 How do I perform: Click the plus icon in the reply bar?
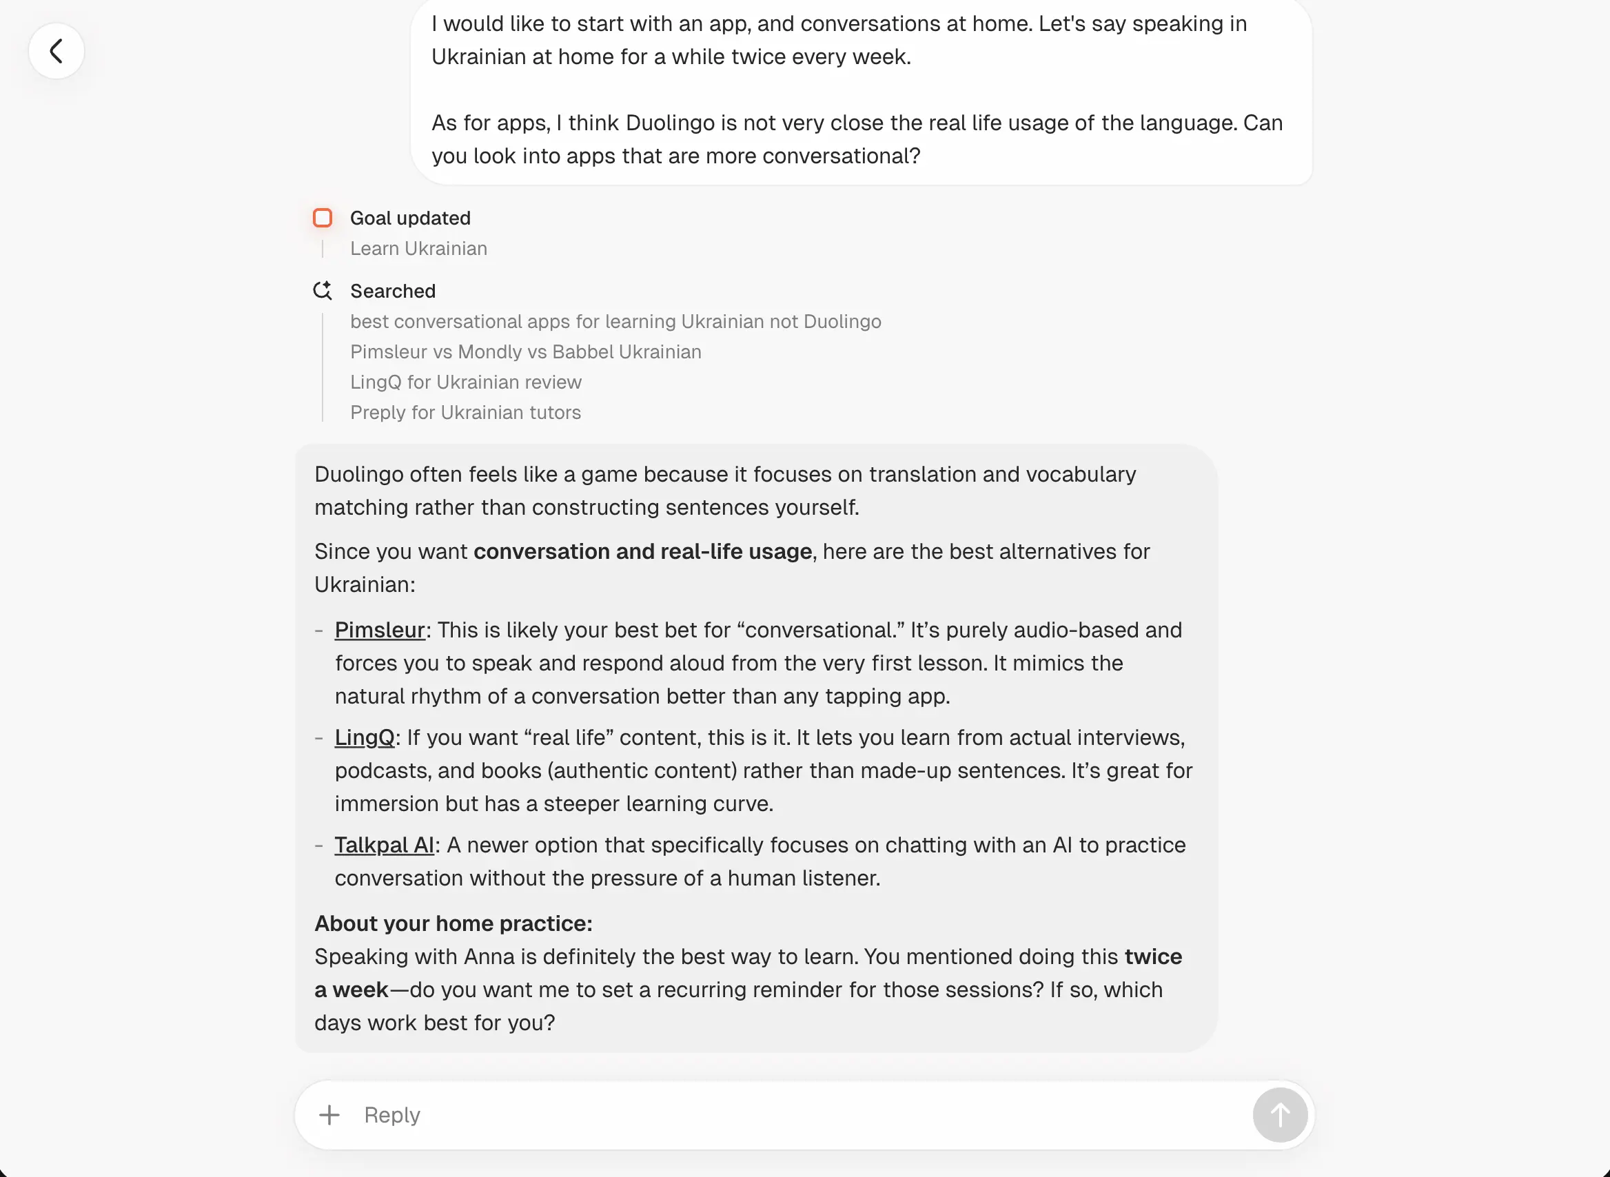[330, 1114]
